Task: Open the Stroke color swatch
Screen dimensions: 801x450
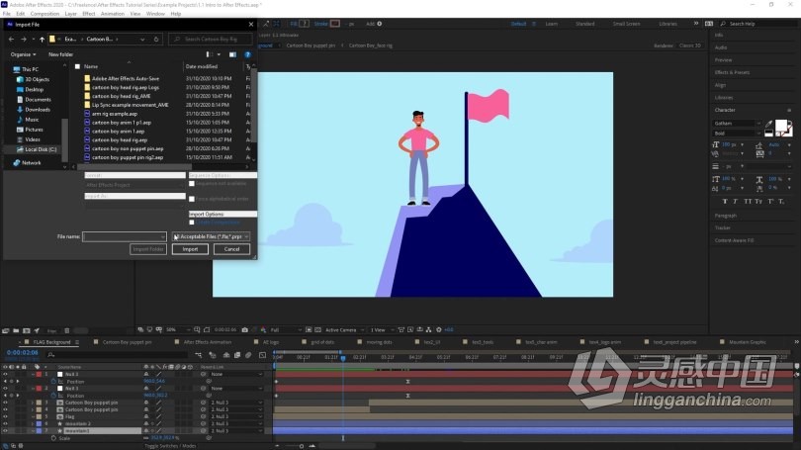Action: point(335,24)
